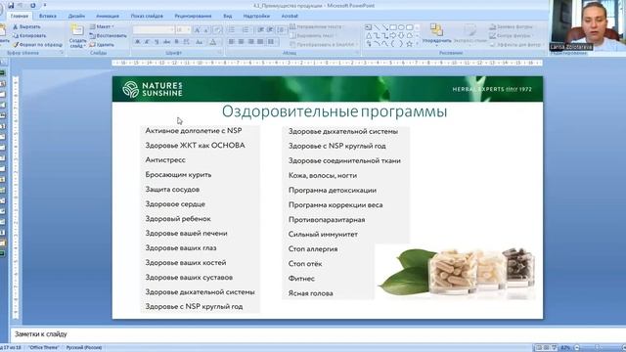The image size is (626, 352).
Task: Open character spacing options
Action: (187, 41)
